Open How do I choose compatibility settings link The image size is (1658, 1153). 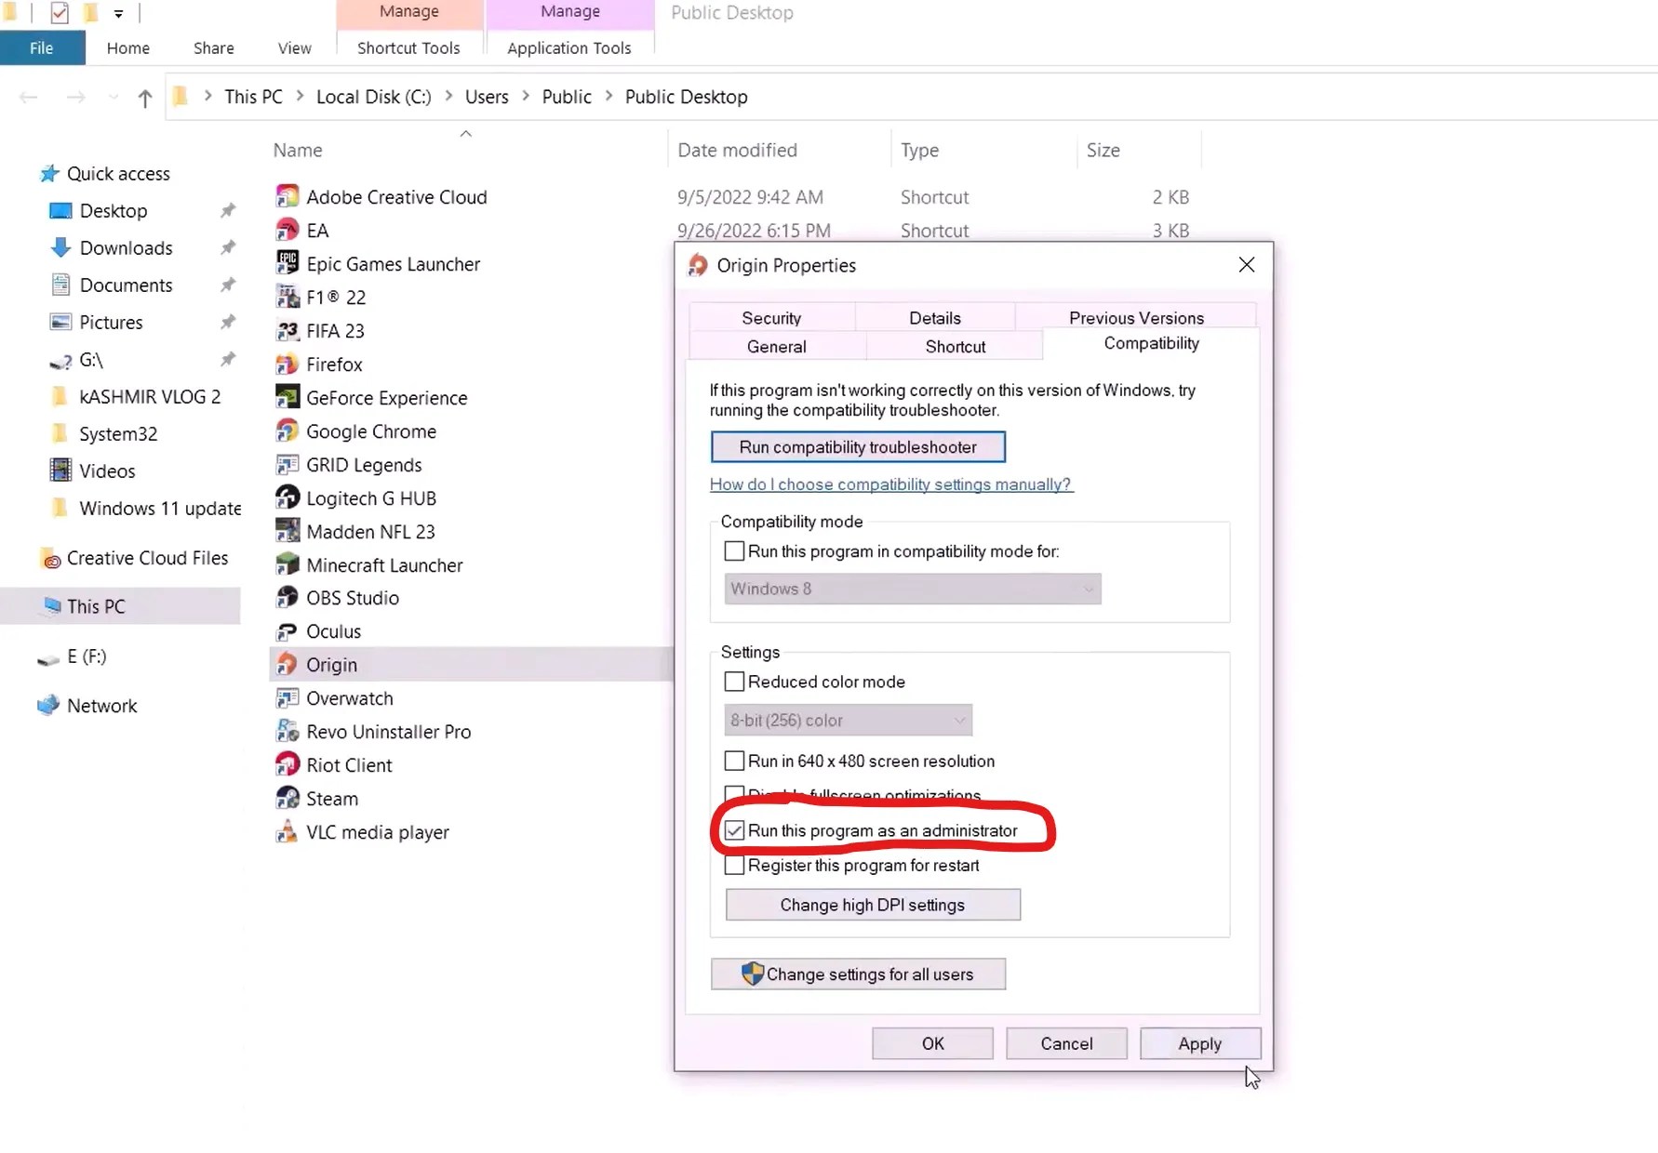pyautogui.click(x=891, y=484)
